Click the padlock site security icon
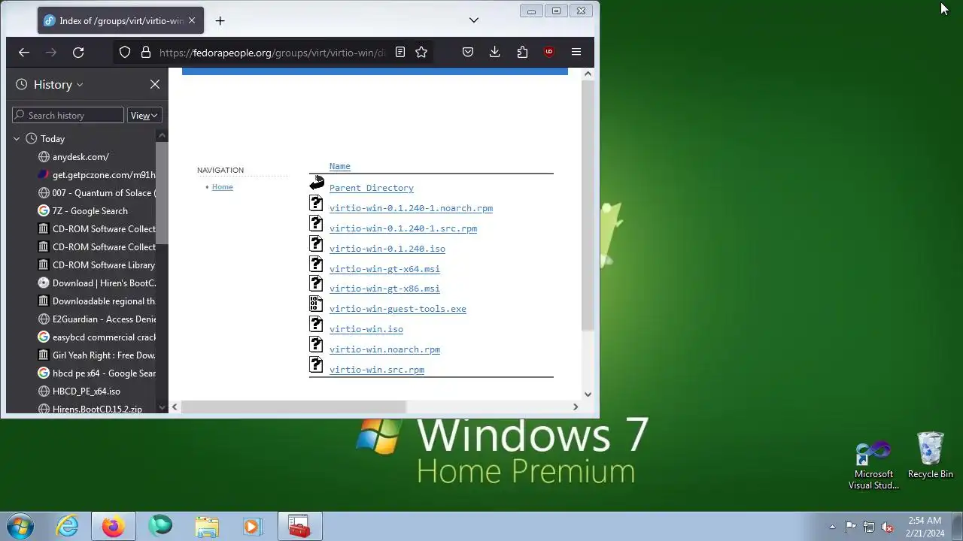The image size is (963, 541). pos(146,53)
